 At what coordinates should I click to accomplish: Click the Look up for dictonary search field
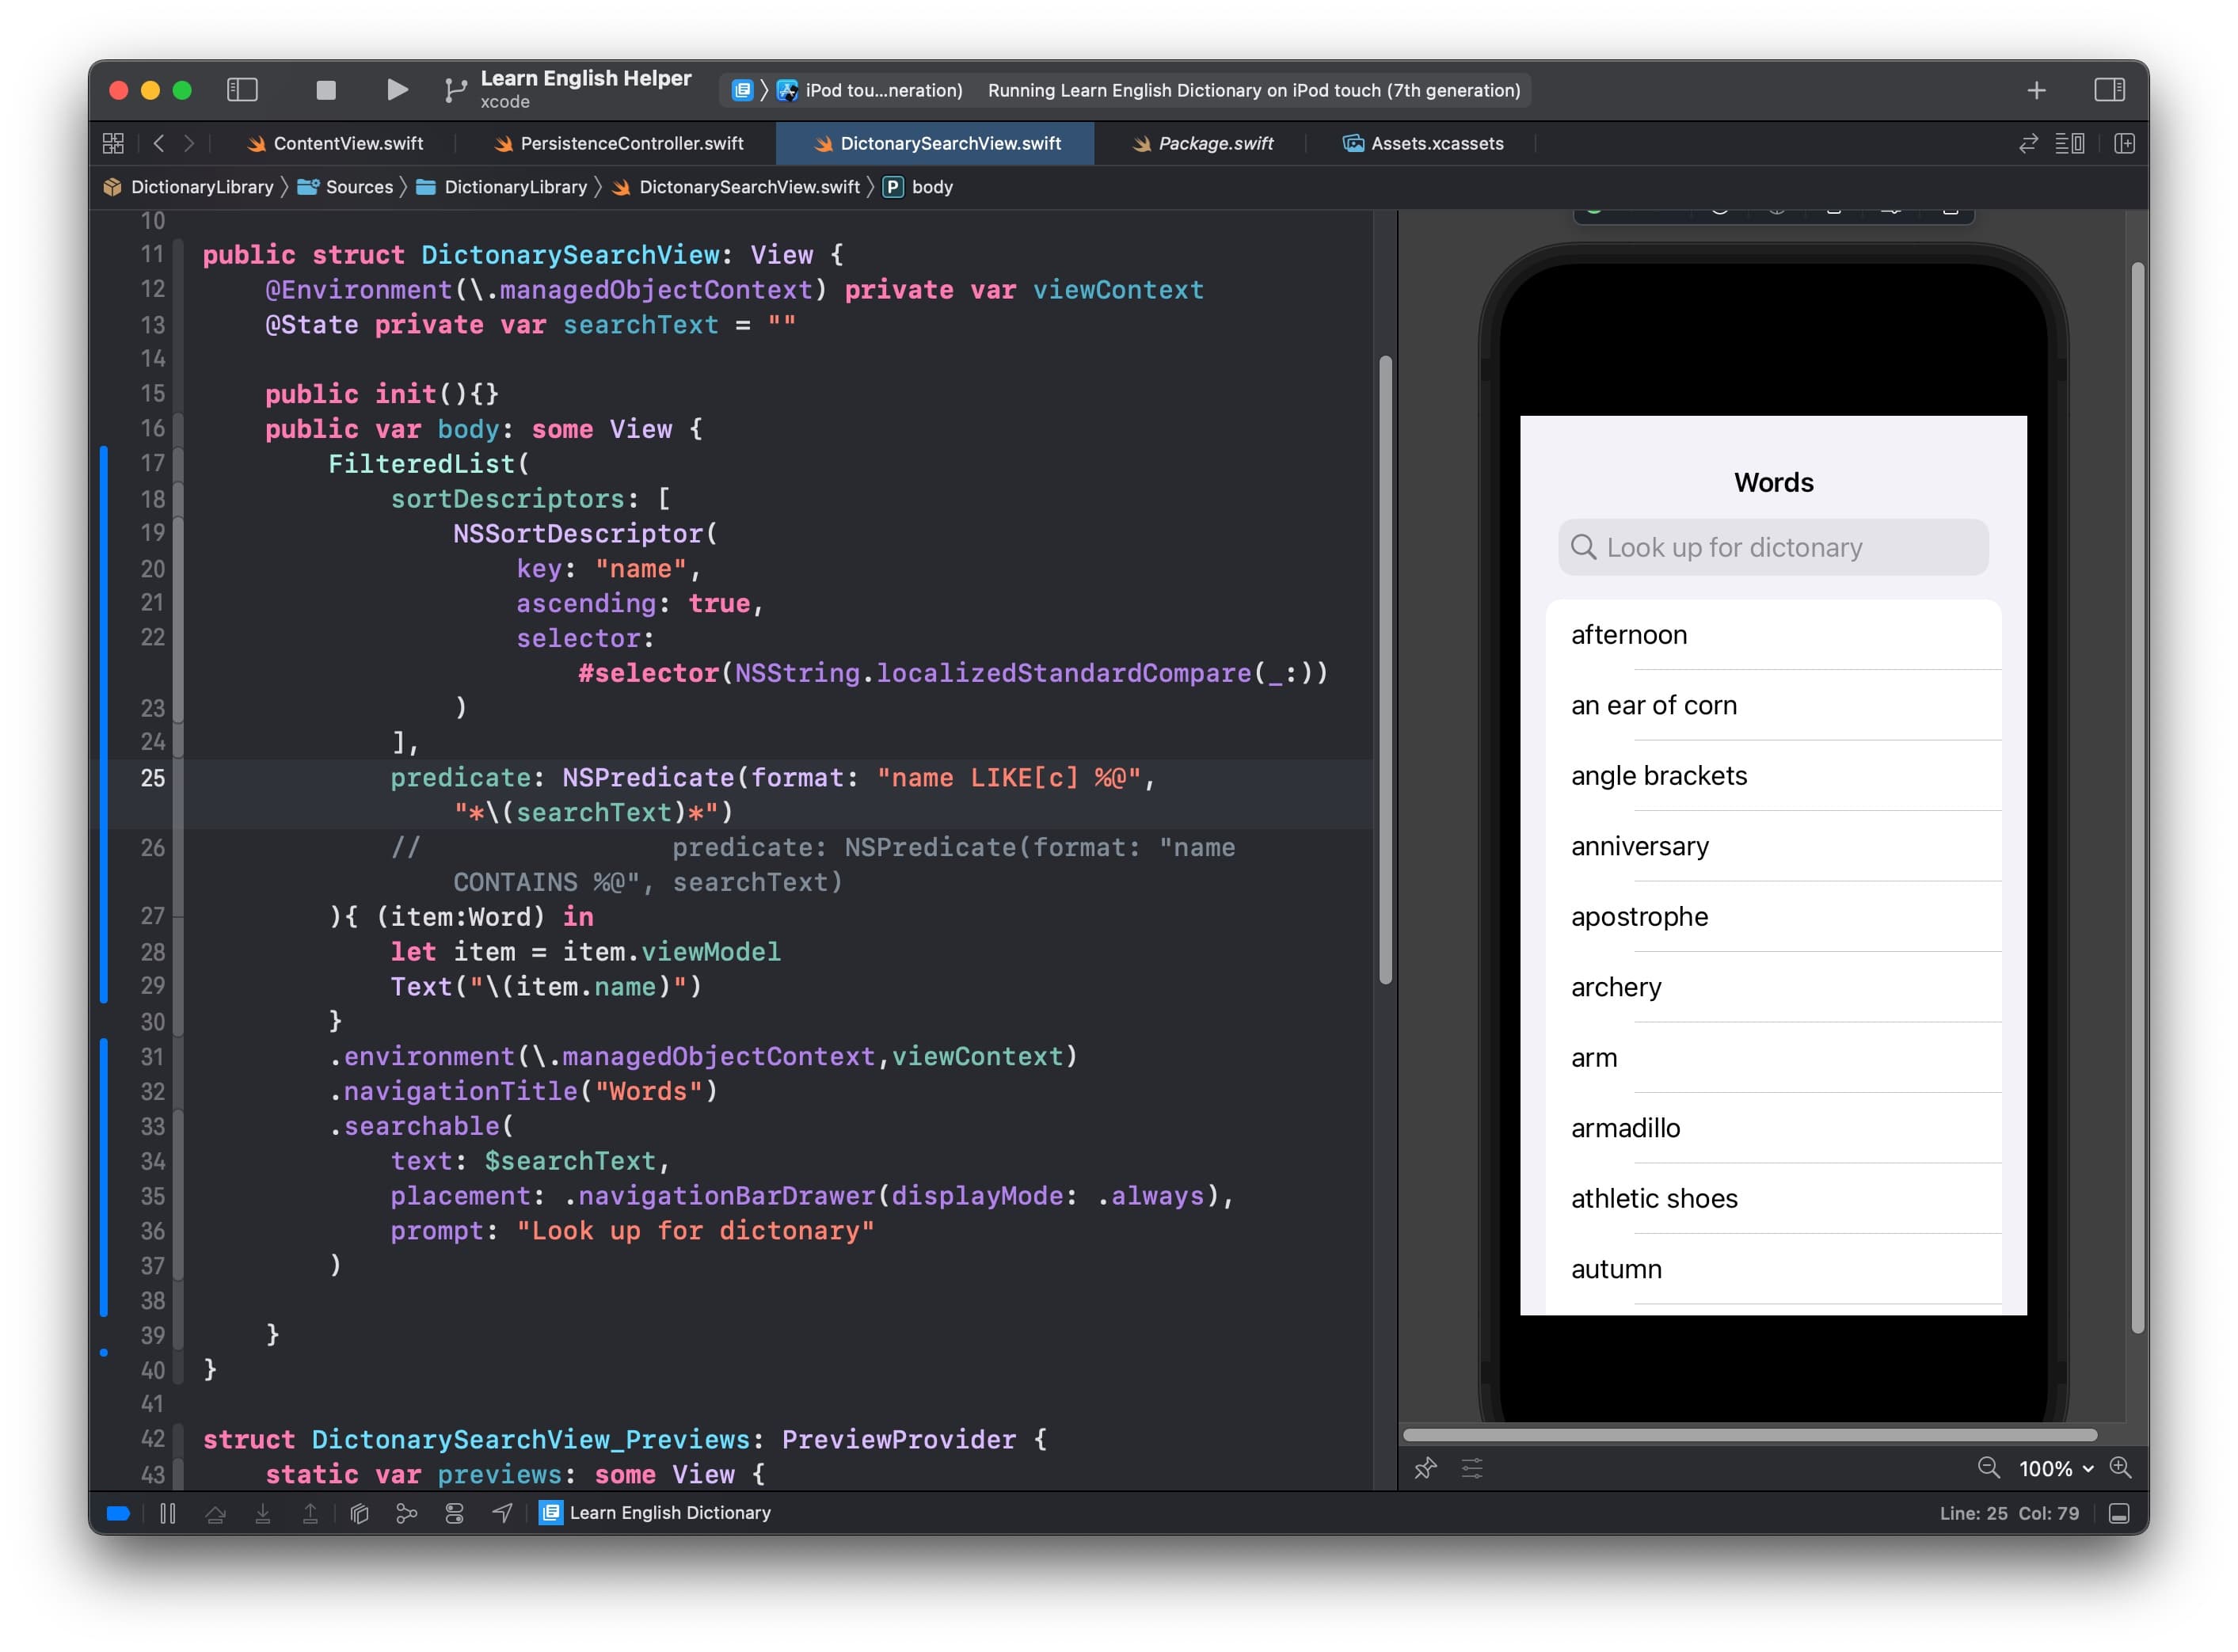point(1772,547)
